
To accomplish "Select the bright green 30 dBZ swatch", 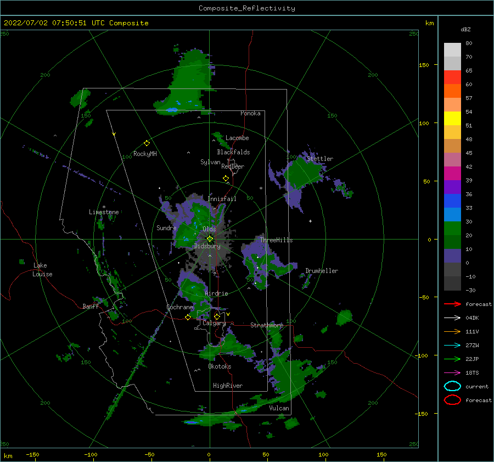I will (452, 228).
